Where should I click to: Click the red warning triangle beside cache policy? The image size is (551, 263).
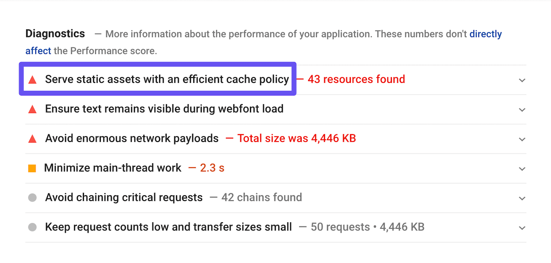[32, 79]
